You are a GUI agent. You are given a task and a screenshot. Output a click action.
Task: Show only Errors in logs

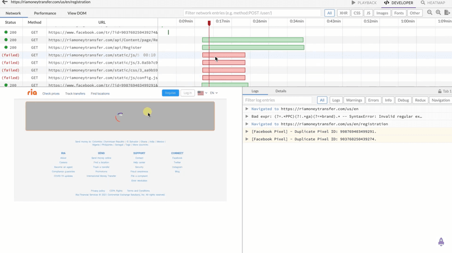pos(373,100)
